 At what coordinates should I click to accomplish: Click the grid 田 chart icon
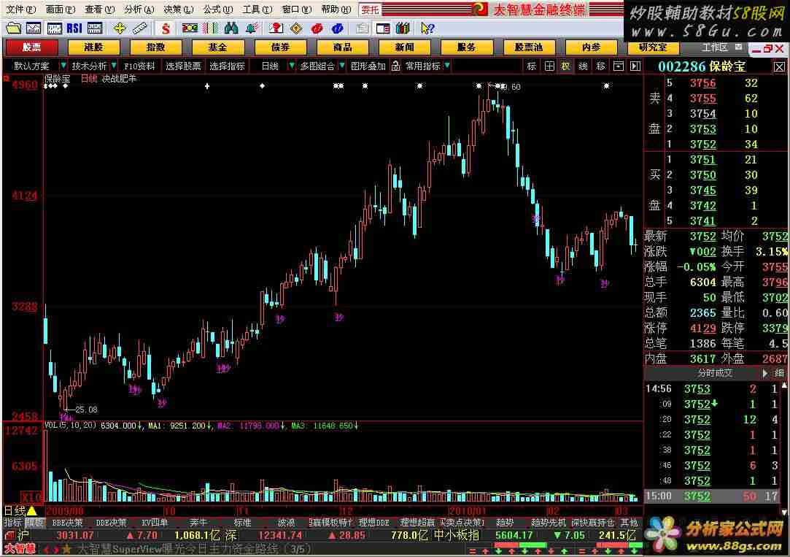click(x=549, y=66)
